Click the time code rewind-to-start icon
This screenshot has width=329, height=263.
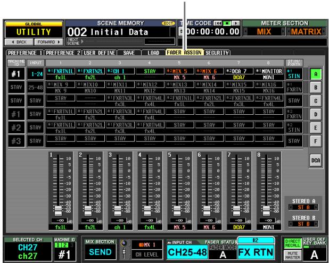(217, 23)
